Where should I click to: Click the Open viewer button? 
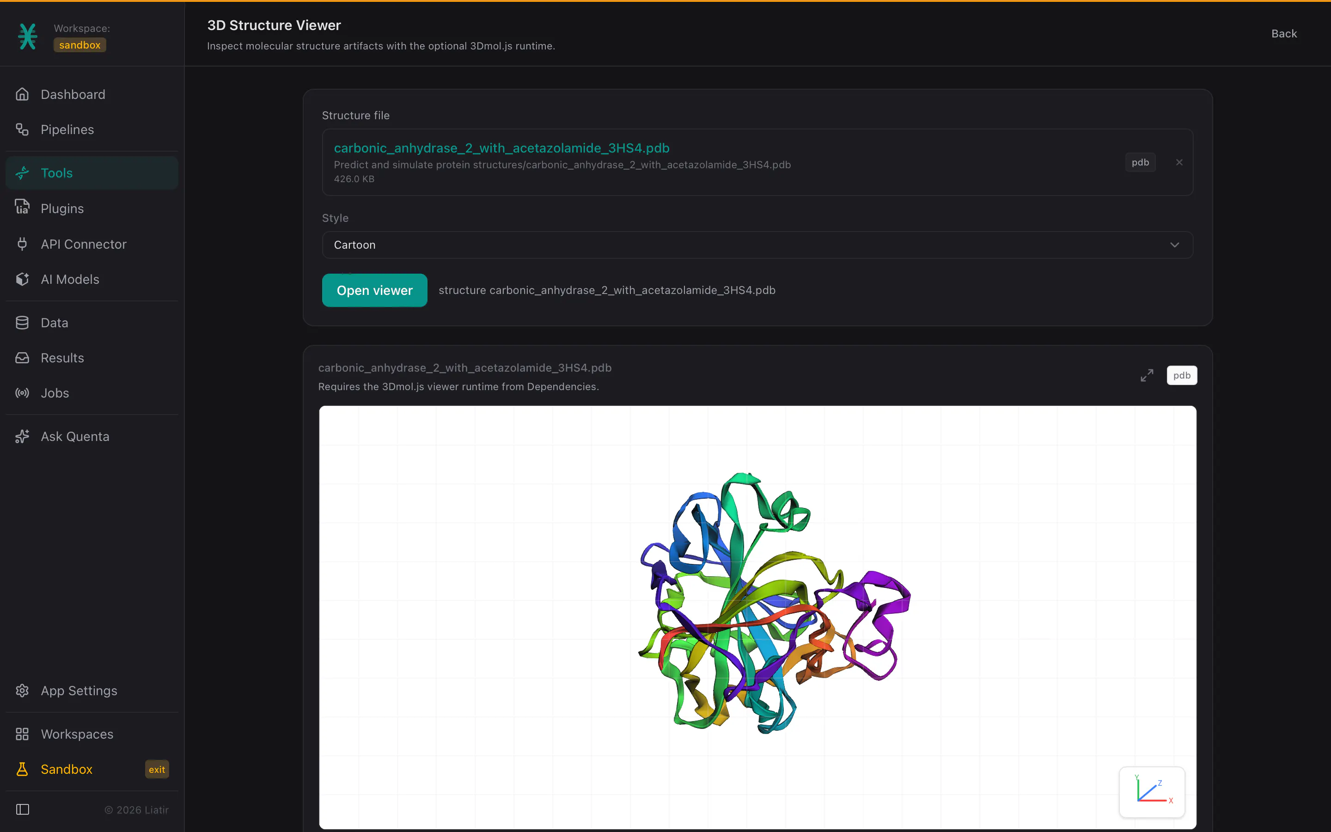pyautogui.click(x=374, y=290)
